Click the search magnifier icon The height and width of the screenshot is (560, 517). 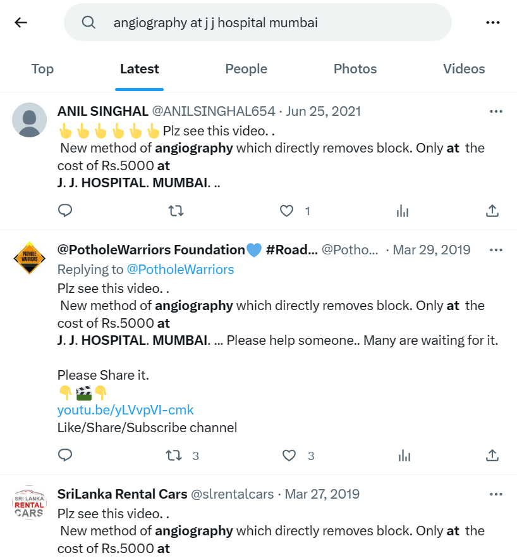88,22
